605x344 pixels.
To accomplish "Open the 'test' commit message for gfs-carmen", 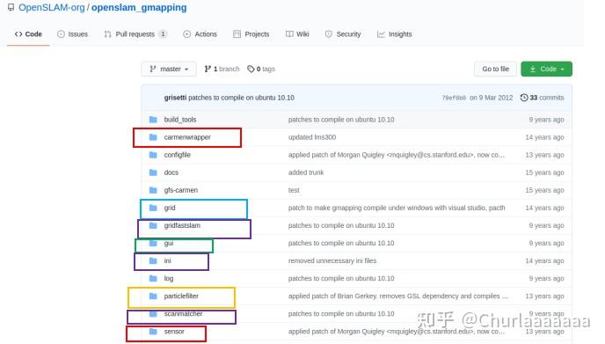I will (x=294, y=190).
